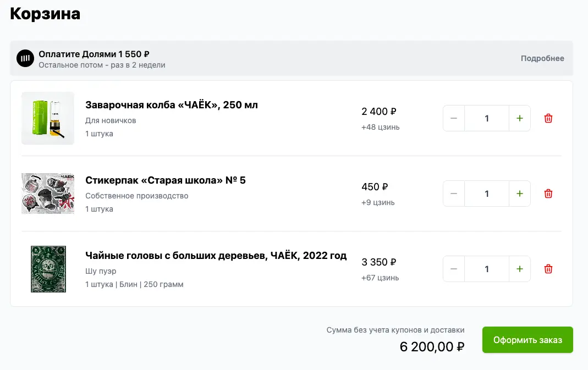This screenshot has width=588, height=370.
Task: Open Подробнее link about Долями payment
Action: point(542,58)
